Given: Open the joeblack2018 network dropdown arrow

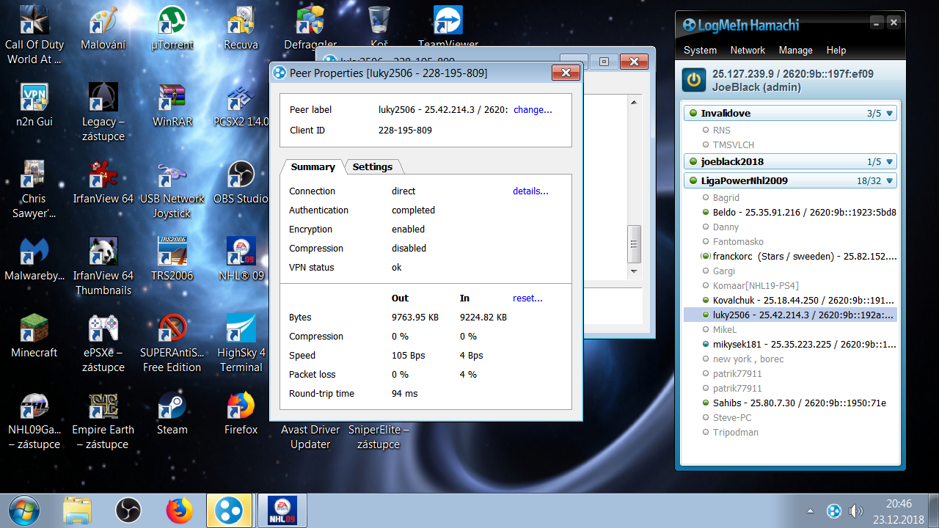Looking at the screenshot, I should (x=889, y=162).
